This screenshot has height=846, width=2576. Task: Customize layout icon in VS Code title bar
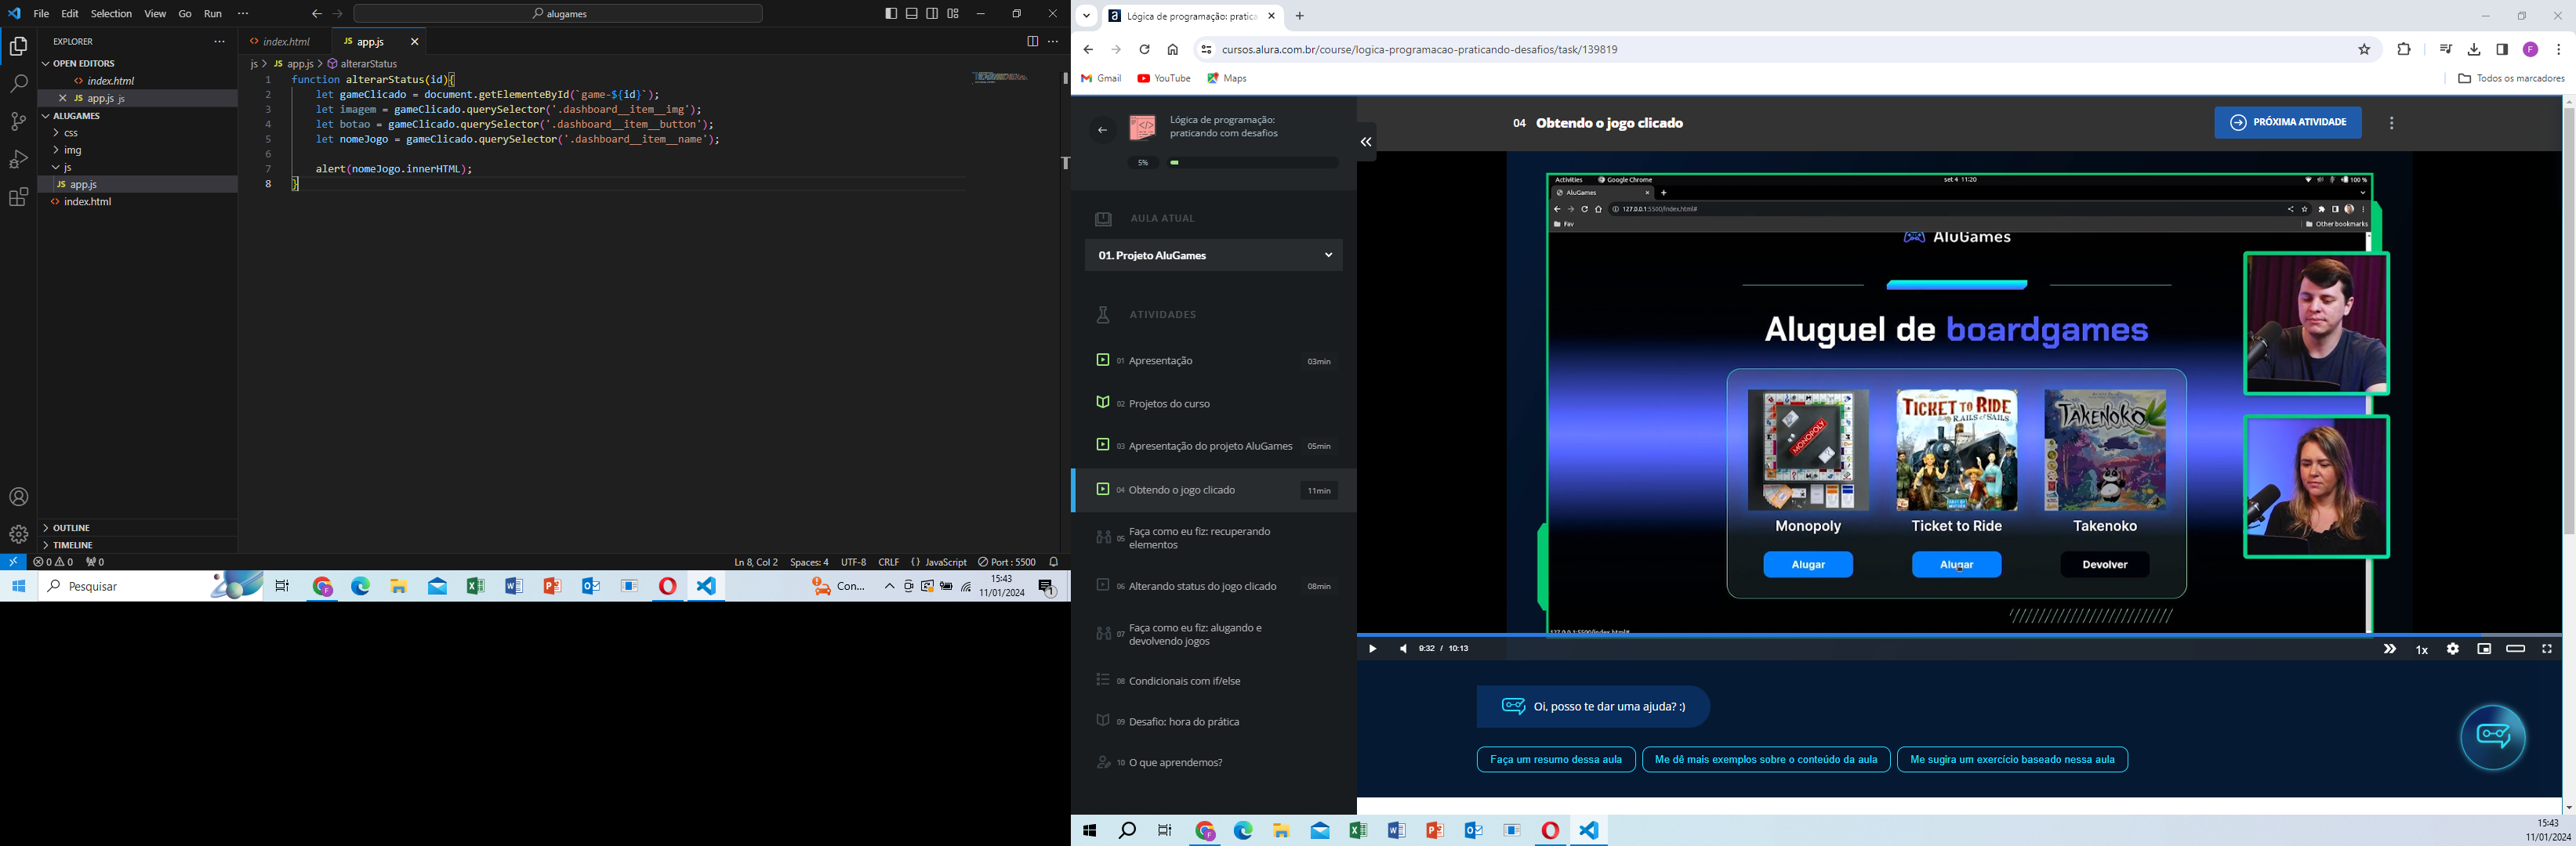click(x=953, y=14)
